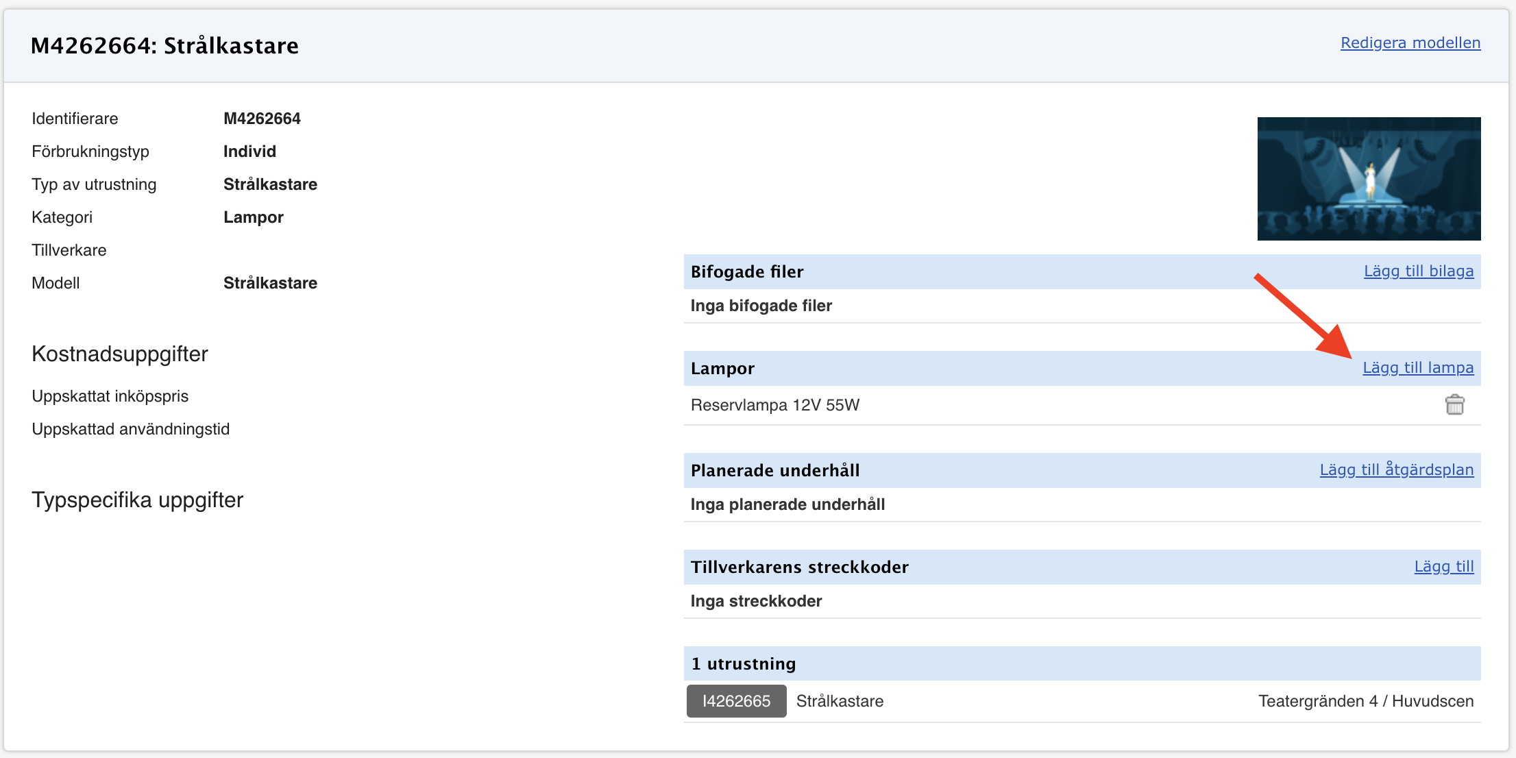Click the Planerade underhåll section header

[x=774, y=471]
